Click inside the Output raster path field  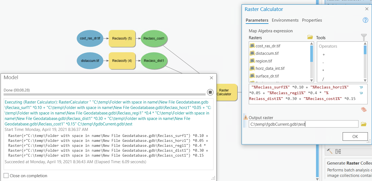click(302, 124)
